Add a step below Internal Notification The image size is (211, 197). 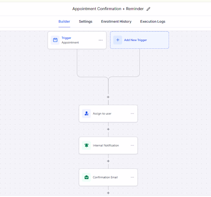(x=108, y=161)
